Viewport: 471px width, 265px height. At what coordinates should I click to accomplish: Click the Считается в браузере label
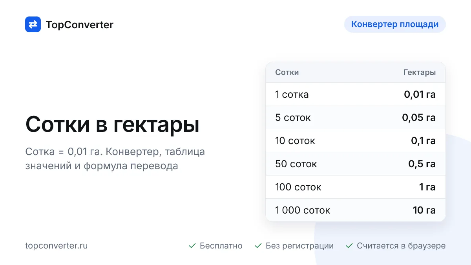[401, 246]
